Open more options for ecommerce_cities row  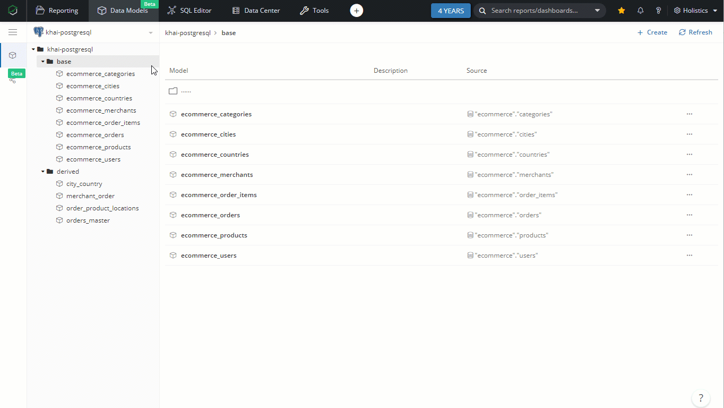[689, 134]
